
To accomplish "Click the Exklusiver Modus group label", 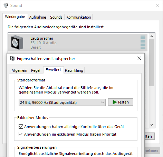I will tap(32, 118).
